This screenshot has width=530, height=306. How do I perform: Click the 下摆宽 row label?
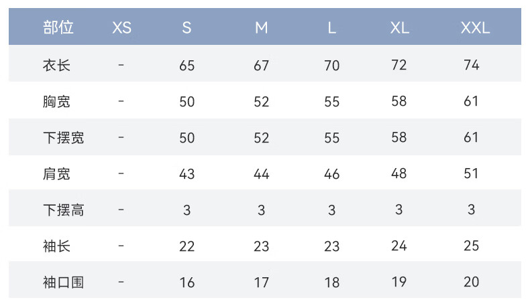(63, 138)
